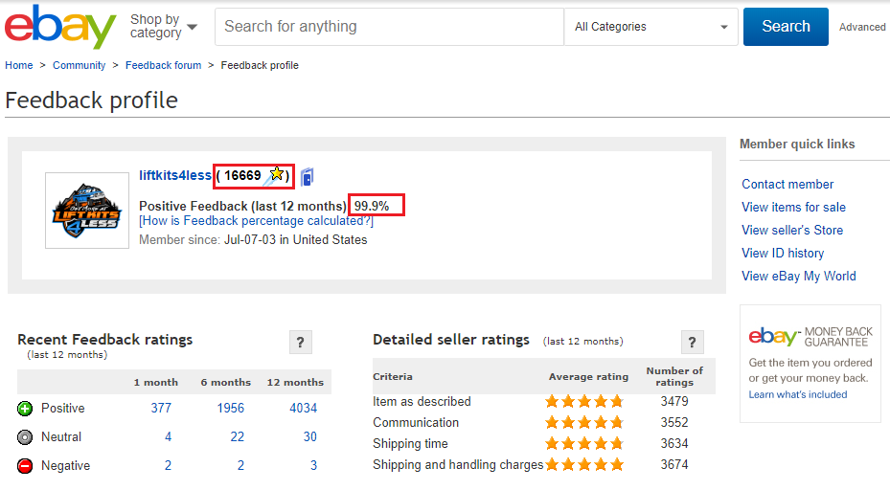Click in the Search for anything field
This screenshot has height=490, width=890.
click(x=389, y=27)
